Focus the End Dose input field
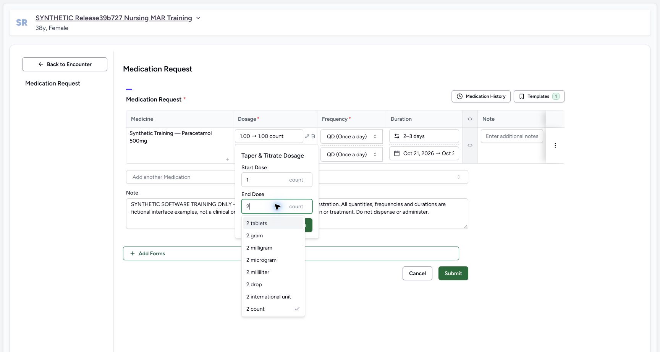This screenshot has height=352, width=660. (x=277, y=206)
